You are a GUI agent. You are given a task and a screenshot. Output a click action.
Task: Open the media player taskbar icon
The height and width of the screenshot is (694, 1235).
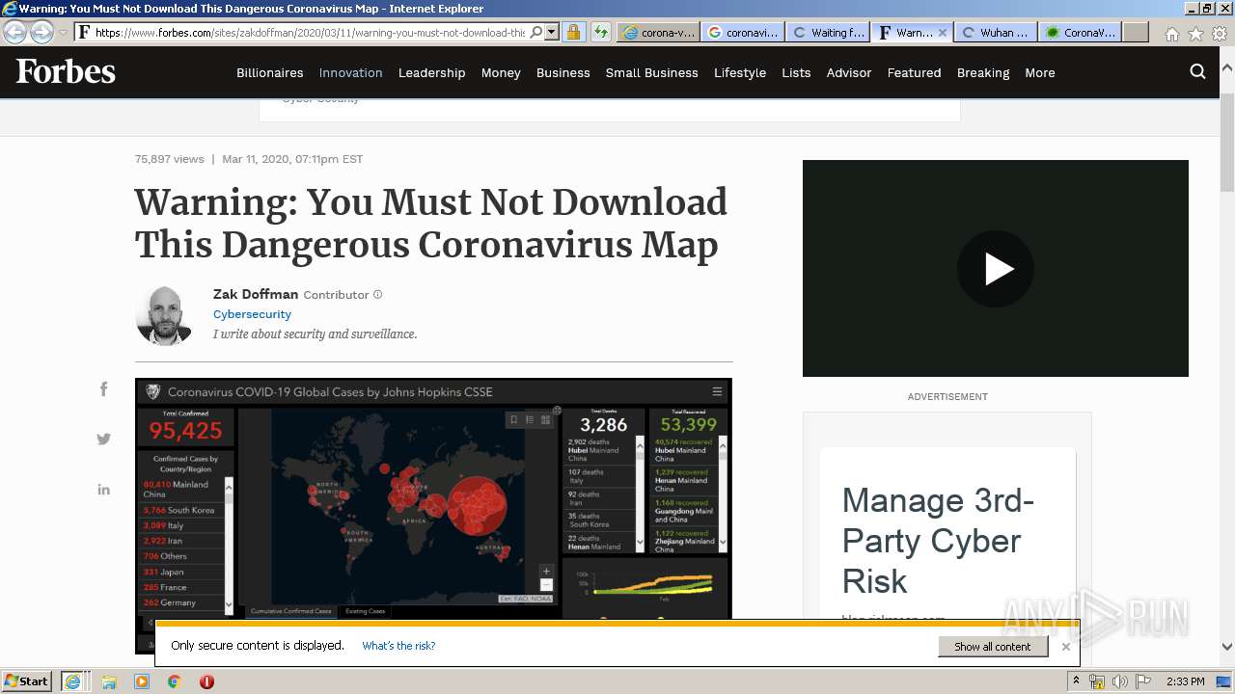coord(142,681)
